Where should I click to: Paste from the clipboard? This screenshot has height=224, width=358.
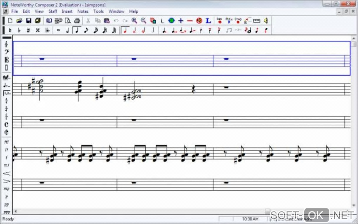(107, 21)
